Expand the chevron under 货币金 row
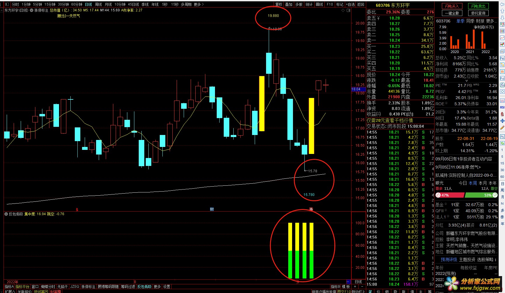 click(x=466, y=80)
